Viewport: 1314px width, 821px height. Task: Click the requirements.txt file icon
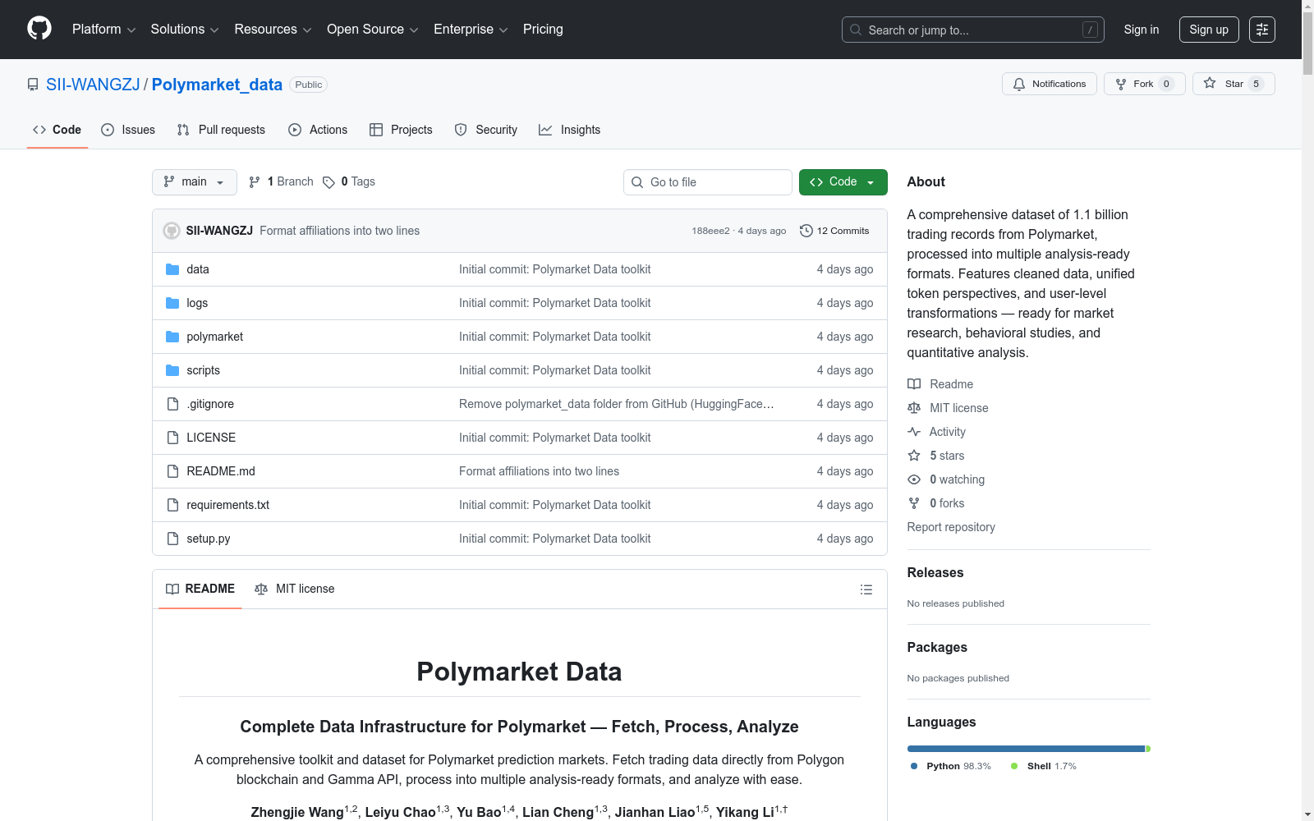(x=172, y=505)
